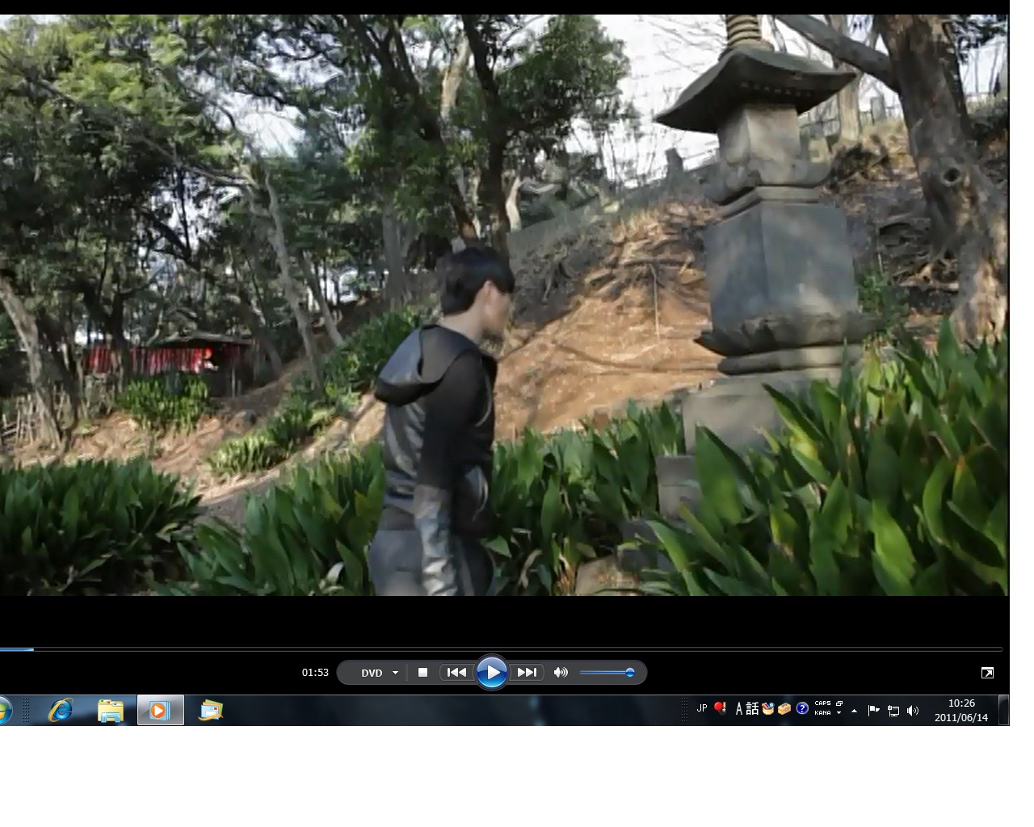Toggle the CAPS lock indicator
The width and height of the screenshot is (1034, 827).
pyautogui.click(x=822, y=703)
